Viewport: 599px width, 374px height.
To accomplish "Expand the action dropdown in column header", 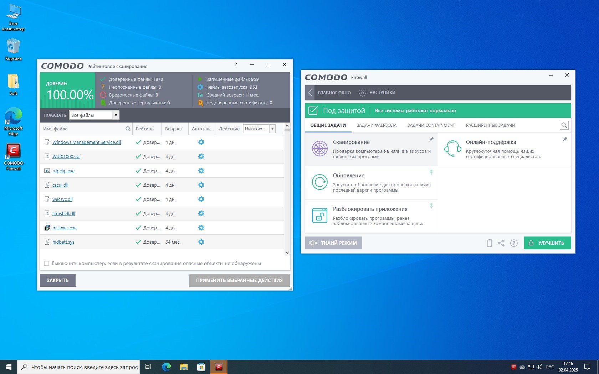I will click(x=272, y=129).
